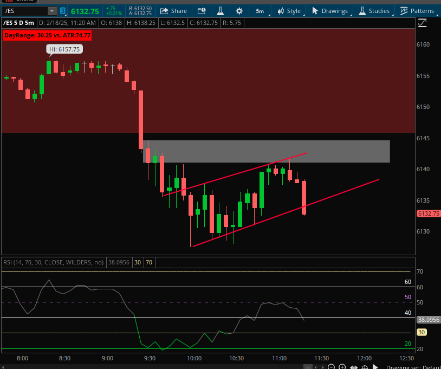Click the Share button

(173, 11)
